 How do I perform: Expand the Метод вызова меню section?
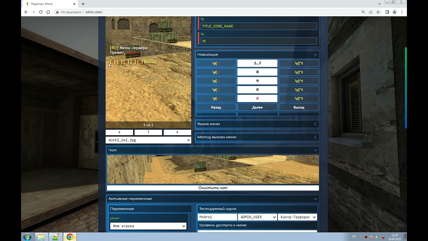315,137
